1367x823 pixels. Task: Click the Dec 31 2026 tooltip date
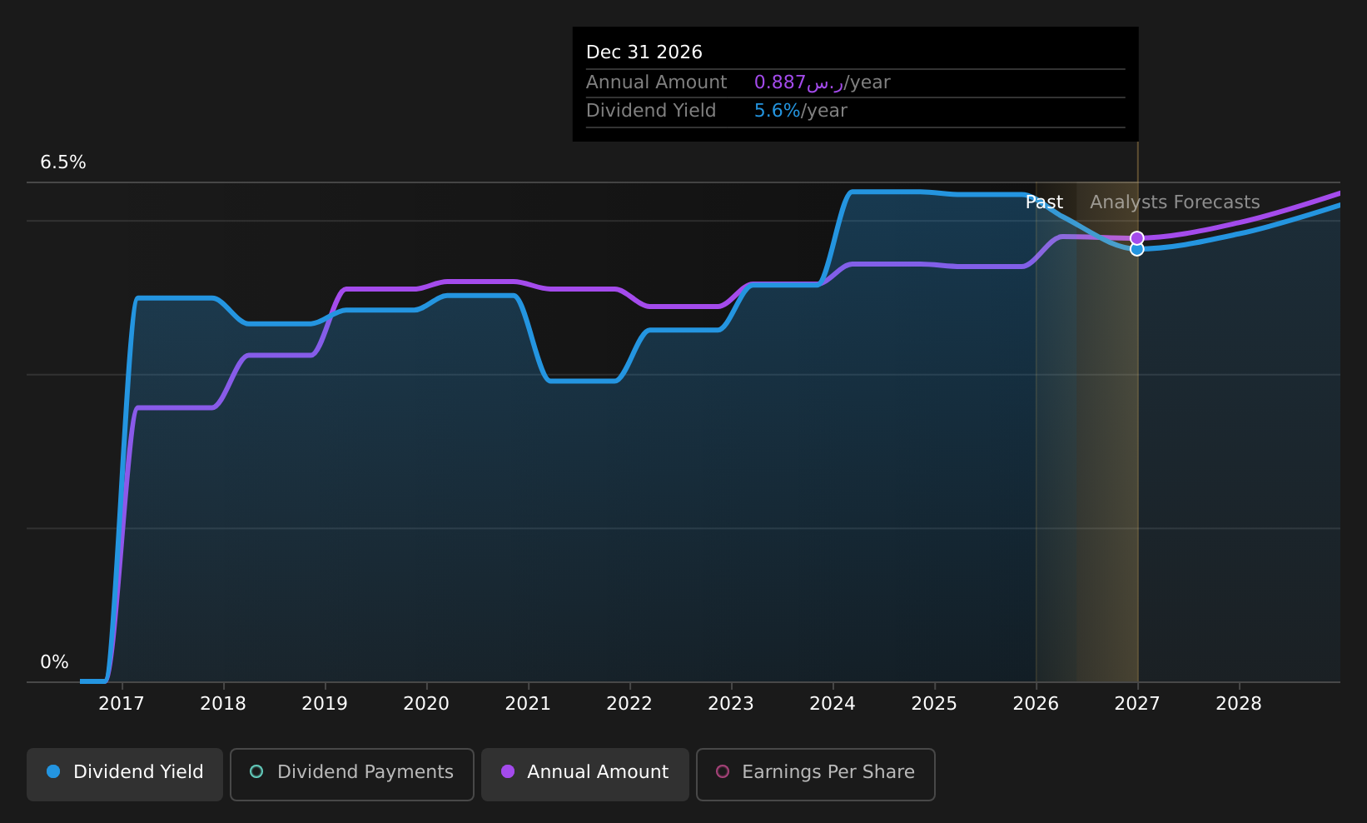tap(644, 52)
